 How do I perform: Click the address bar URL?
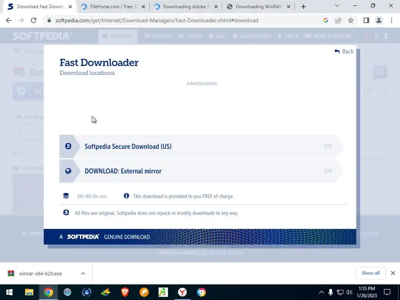[157, 20]
